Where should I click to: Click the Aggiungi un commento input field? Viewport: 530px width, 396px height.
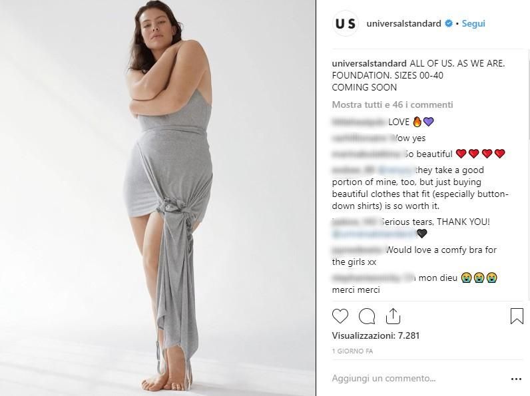(x=384, y=378)
